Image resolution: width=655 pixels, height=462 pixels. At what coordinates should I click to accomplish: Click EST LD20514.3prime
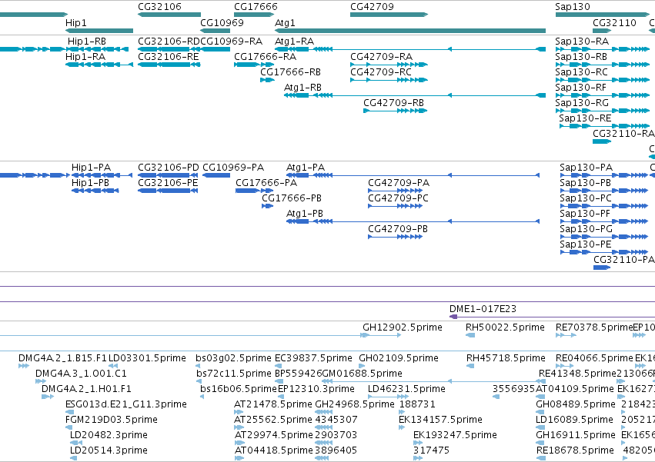click(109, 450)
